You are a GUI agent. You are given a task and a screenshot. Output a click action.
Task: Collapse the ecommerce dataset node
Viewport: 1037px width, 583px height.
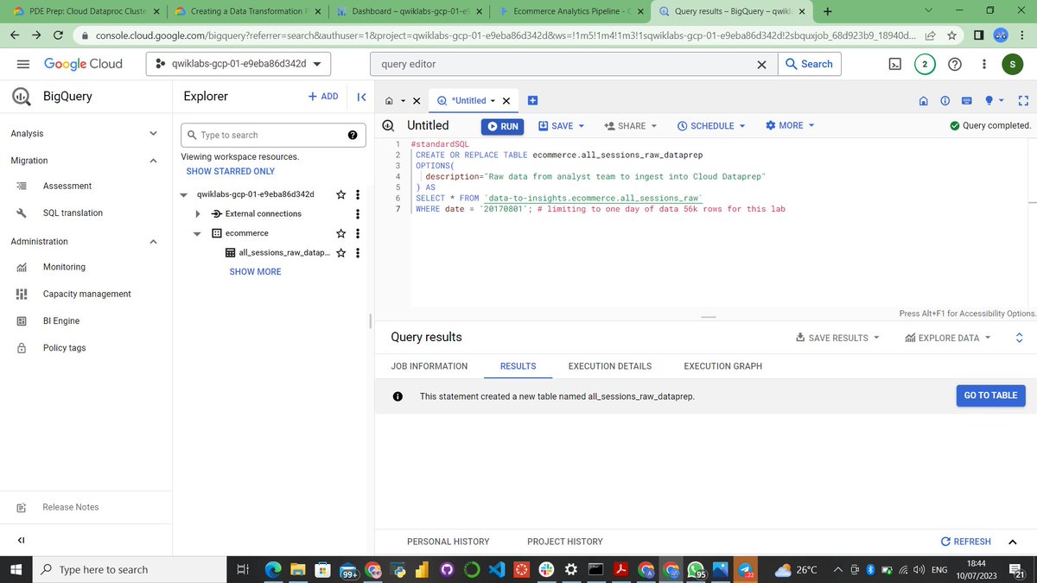click(198, 233)
